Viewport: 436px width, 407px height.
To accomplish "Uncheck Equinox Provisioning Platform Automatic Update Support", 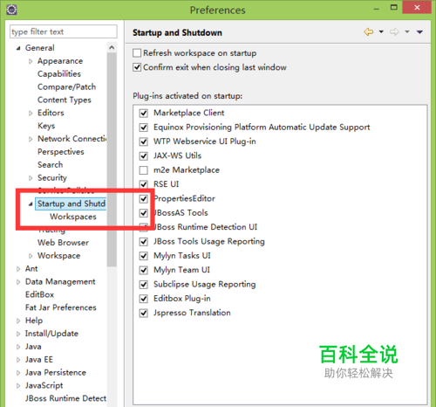I will point(144,128).
